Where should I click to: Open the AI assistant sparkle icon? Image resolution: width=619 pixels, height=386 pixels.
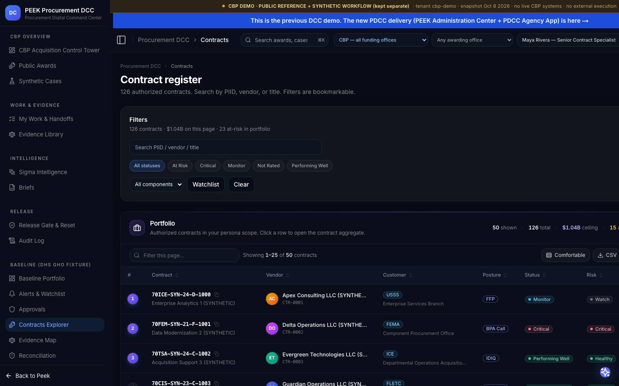point(605,372)
